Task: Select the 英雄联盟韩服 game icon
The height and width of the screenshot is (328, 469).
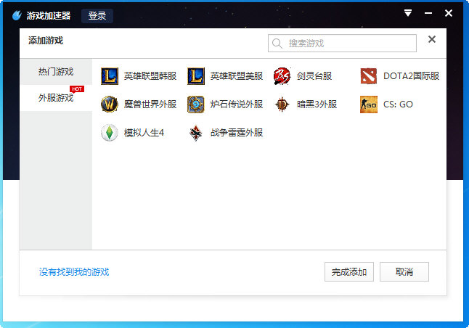Action: [x=110, y=76]
